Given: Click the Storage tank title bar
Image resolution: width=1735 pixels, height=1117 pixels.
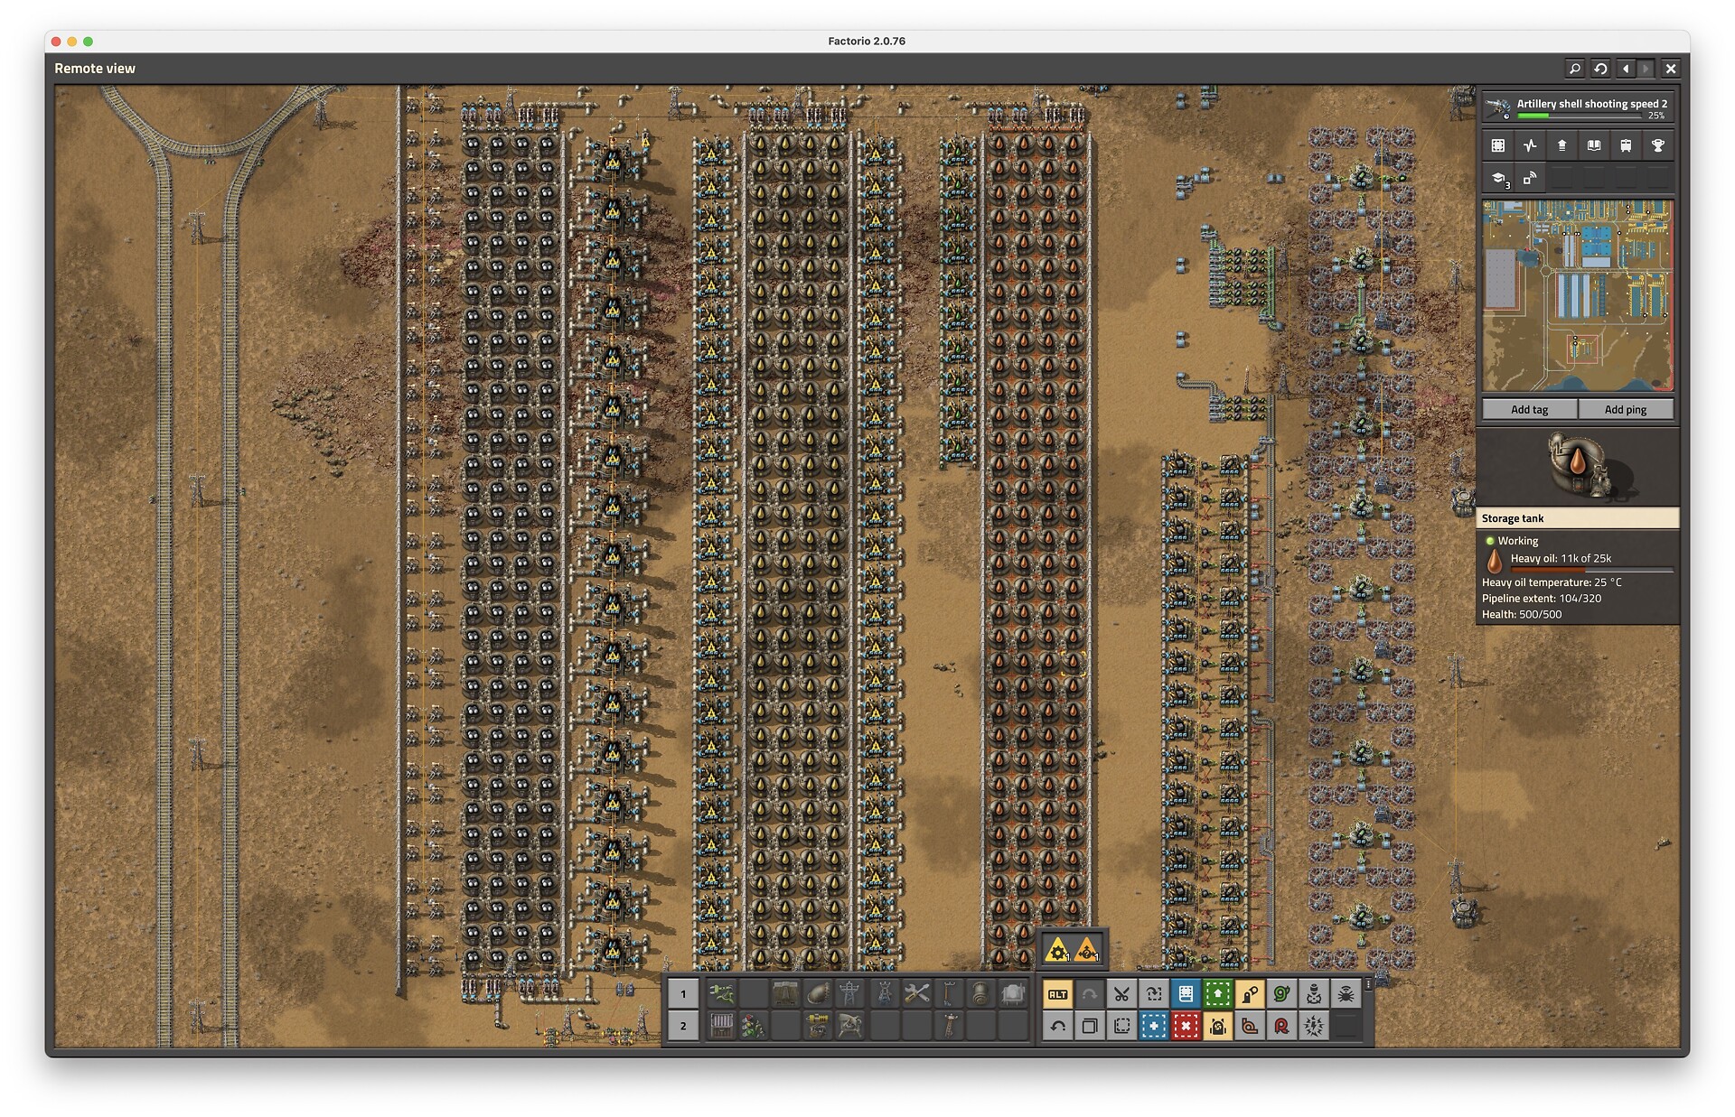Looking at the screenshot, I should tap(1578, 518).
